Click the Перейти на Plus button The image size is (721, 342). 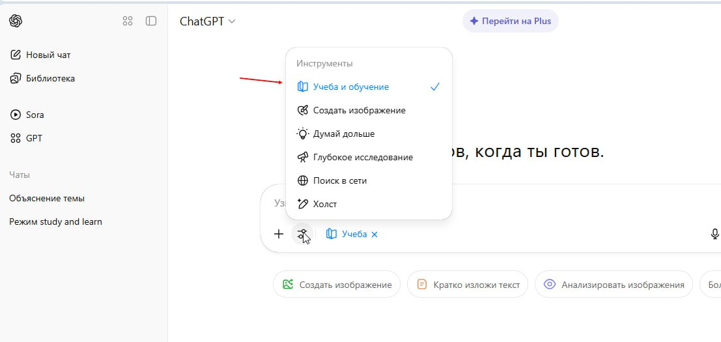pyautogui.click(x=511, y=21)
